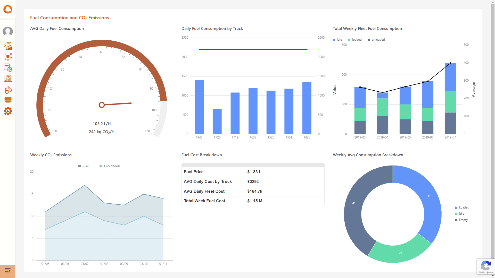Expand the sidebar using the bottom menu button

click(8, 271)
